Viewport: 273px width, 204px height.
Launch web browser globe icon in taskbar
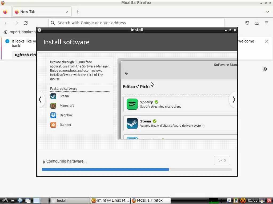(20, 201)
